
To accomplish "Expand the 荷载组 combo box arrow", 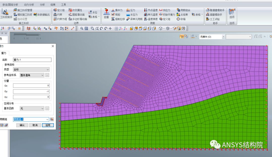I will (47, 119).
